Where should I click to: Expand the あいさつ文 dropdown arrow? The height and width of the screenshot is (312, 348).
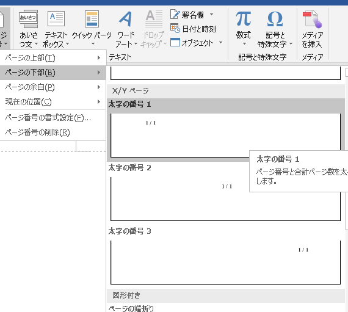(x=36, y=44)
